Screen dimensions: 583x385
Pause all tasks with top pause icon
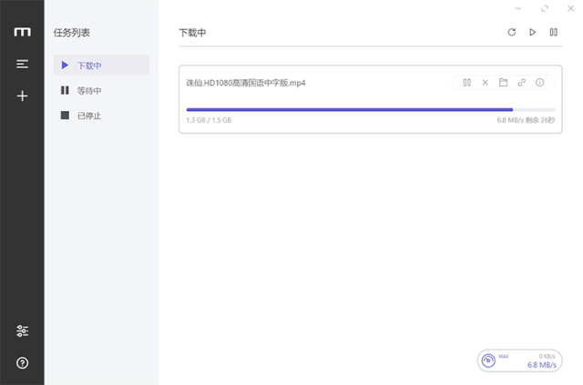pos(553,33)
